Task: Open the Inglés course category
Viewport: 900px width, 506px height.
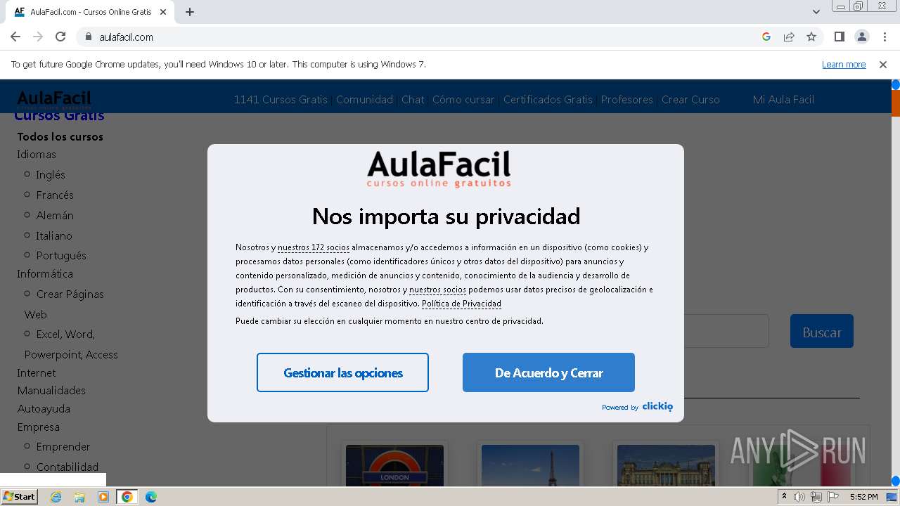Action: coord(51,174)
